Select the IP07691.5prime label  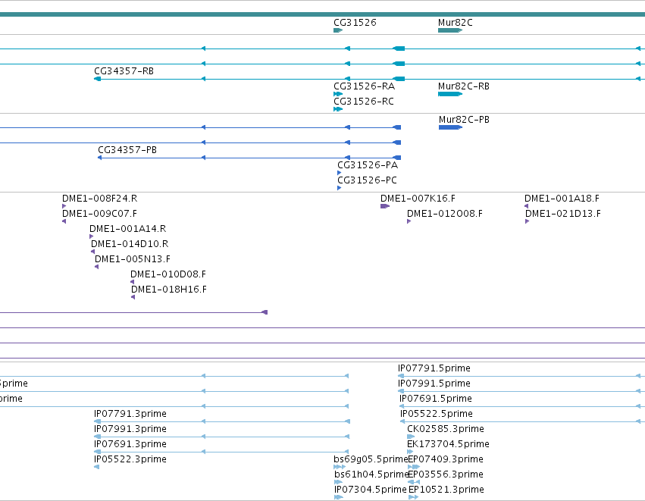coord(436,399)
